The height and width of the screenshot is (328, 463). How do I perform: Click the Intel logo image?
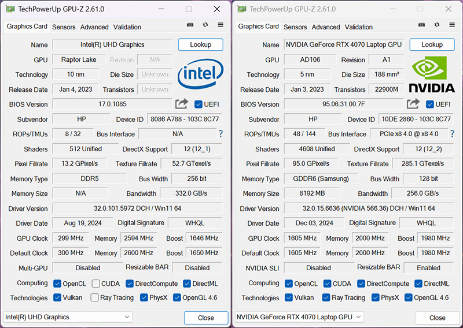tap(200, 74)
